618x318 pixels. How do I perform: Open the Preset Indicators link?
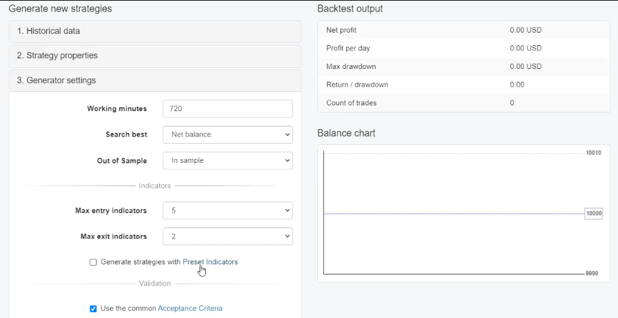pyautogui.click(x=210, y=262)
